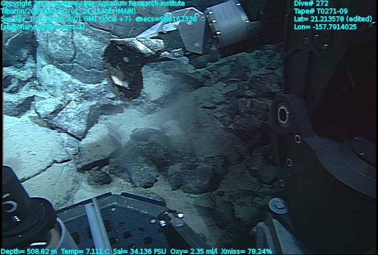The width and height of the screenshot is (378, 255).
Task: Click the Dive# 272 label
Action: point(311,4)
